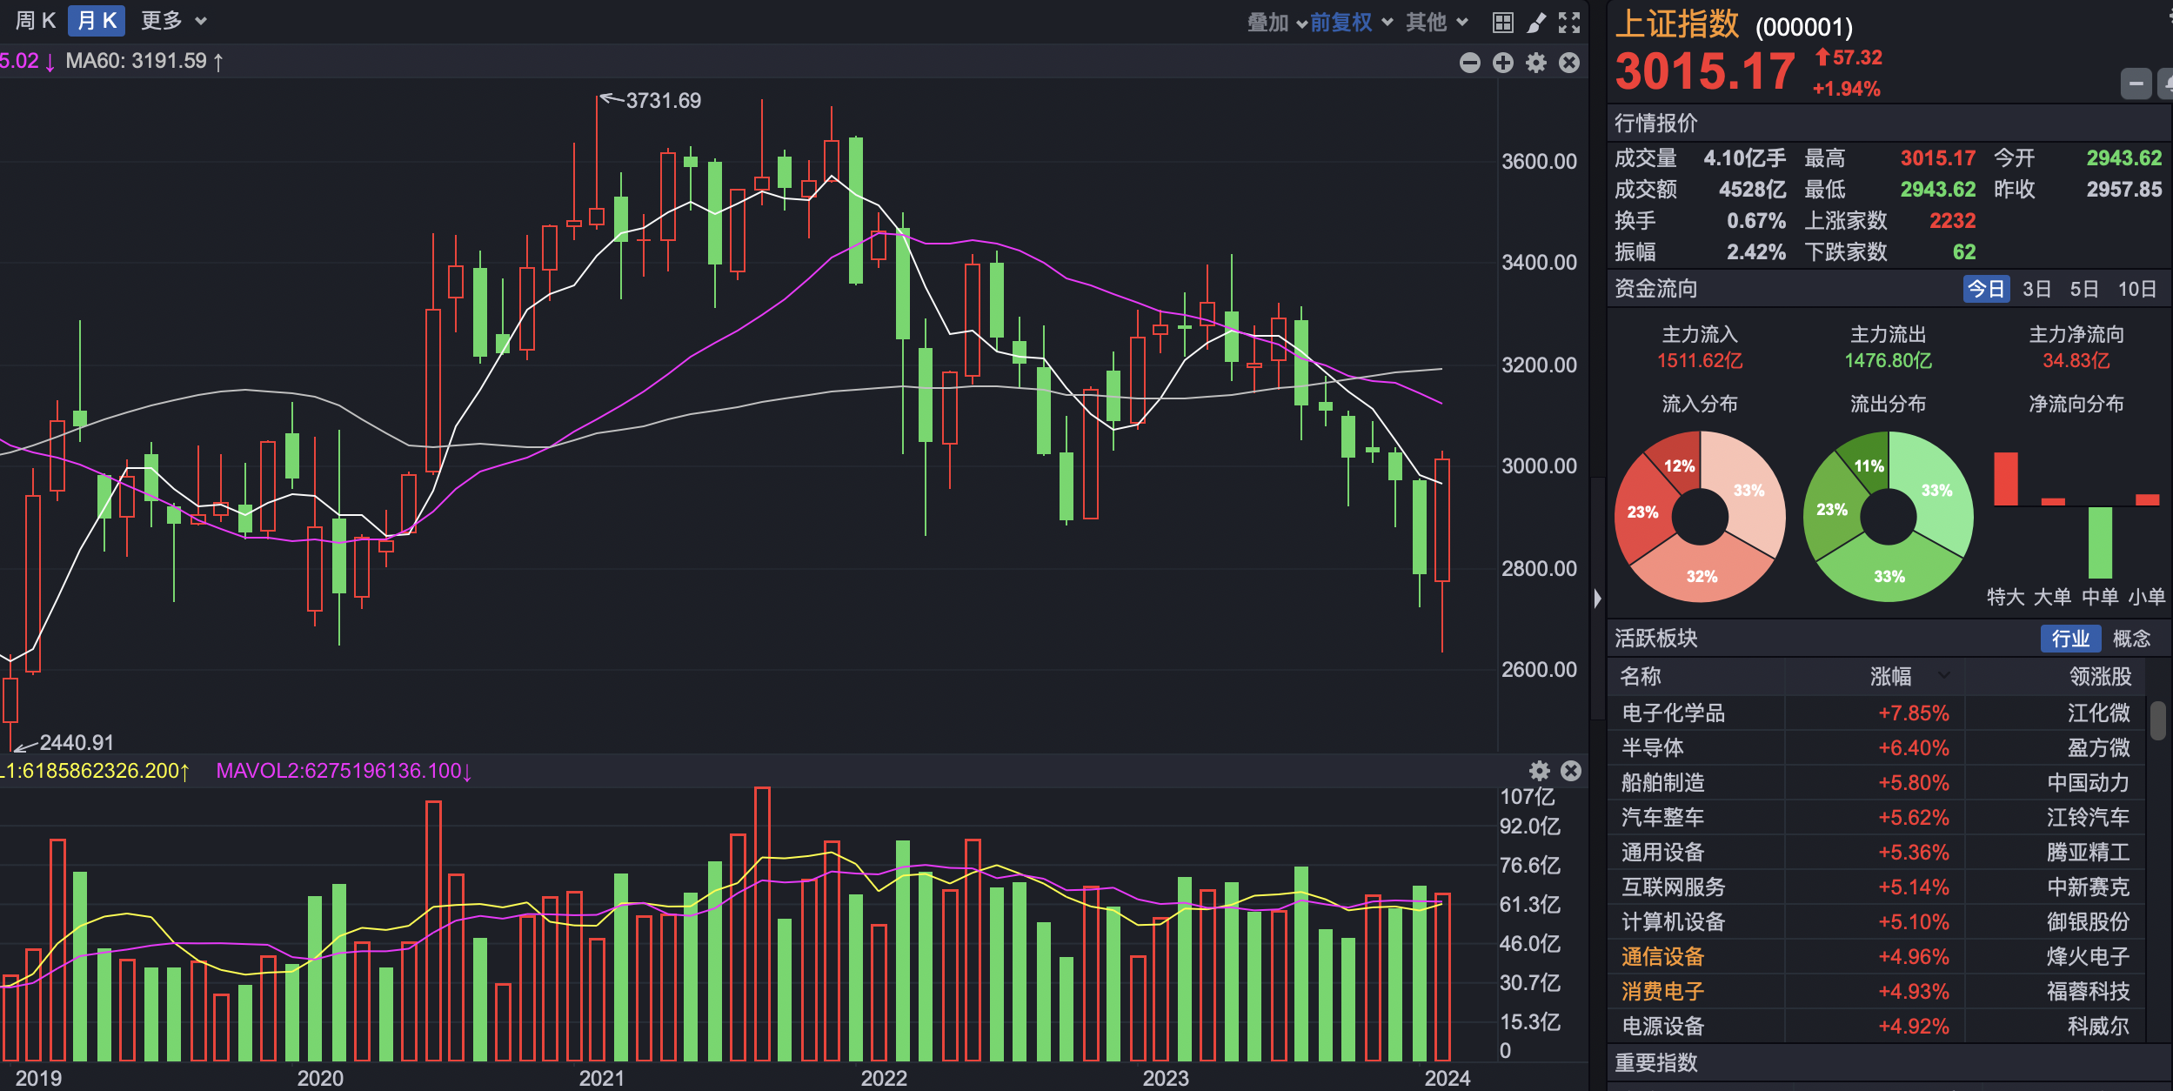The width and height of the screenshot is (2173, 1091).
Task: Sort the sector list by 涨幅 column
Action: pyautogui.click(x=1892, y=676)
